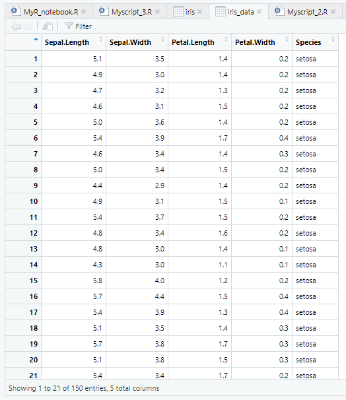Click Petal.Length value 1.1 in row 14

point(223,265)
